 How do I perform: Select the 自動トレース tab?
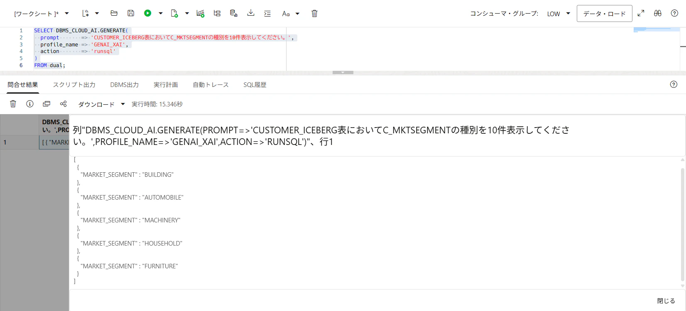coord(211,84)
